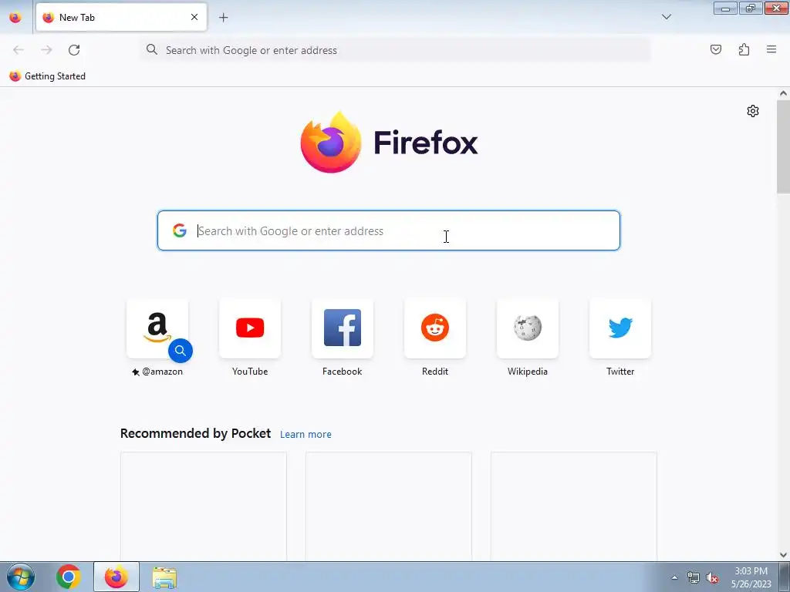Open the Amazon shortcut tile
The image size is (790, 592).
click(x=157, y=328)
